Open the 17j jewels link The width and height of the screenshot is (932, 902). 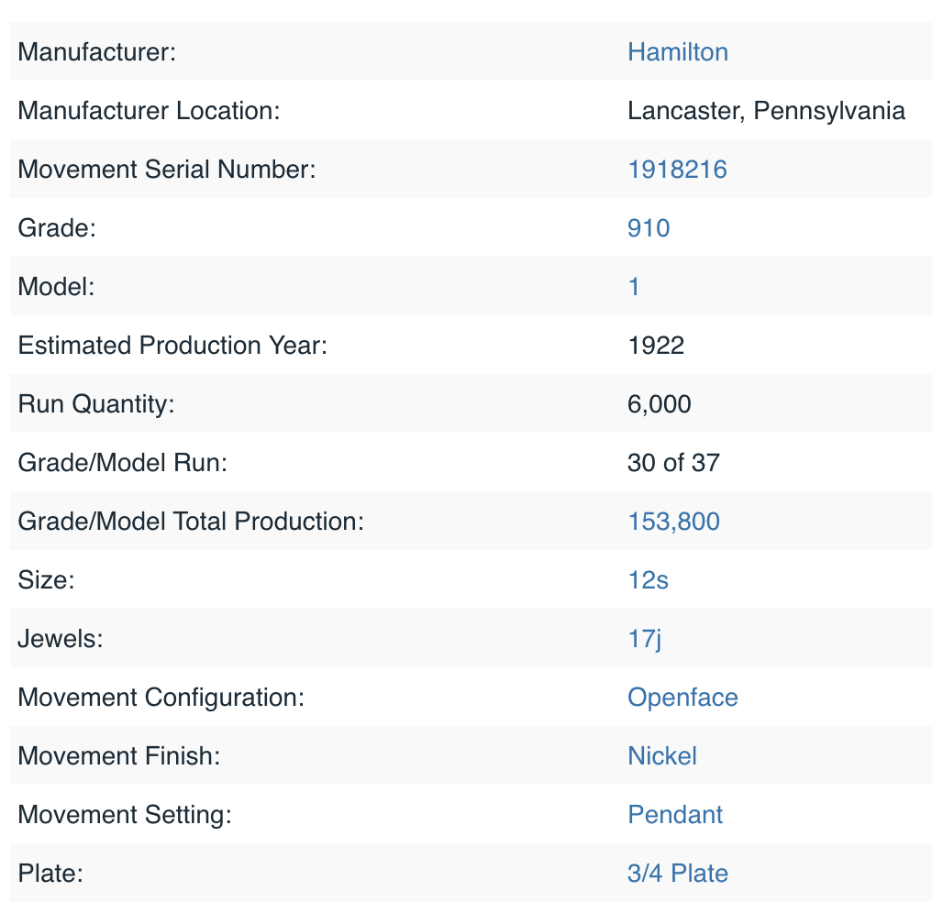pyautogui.click(x=644, y=639)
